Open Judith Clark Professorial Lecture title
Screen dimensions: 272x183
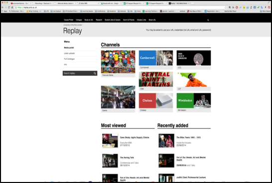point(191,178)
